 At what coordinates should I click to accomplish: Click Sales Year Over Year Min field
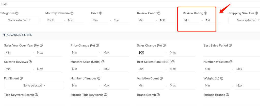18,53
